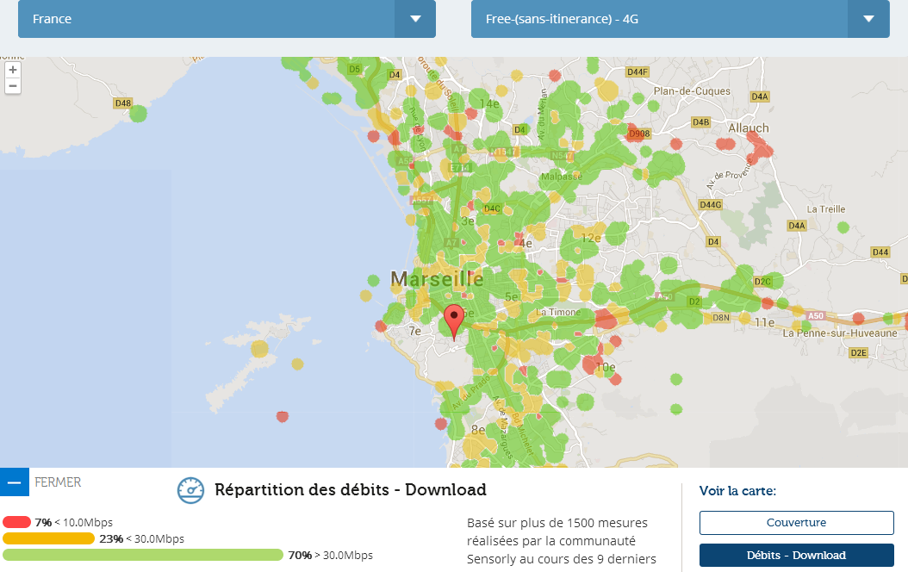
Task: Zoom in on the map
Action: (x=13, y=70)
